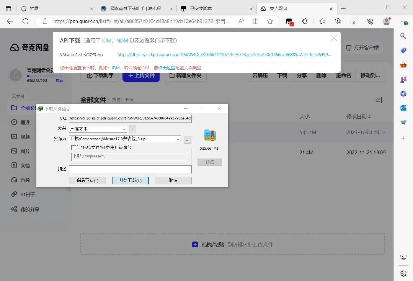
Task: Click 打开客户端 button
Action: [x=363, y=48]
